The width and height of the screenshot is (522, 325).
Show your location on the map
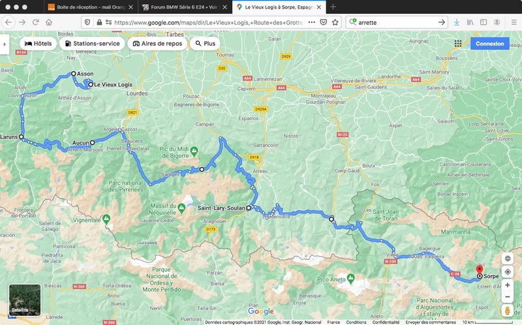point(508,271)
